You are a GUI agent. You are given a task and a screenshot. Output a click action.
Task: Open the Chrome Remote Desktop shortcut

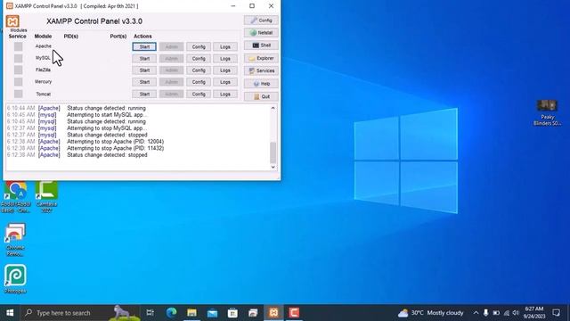pos(15,240)
